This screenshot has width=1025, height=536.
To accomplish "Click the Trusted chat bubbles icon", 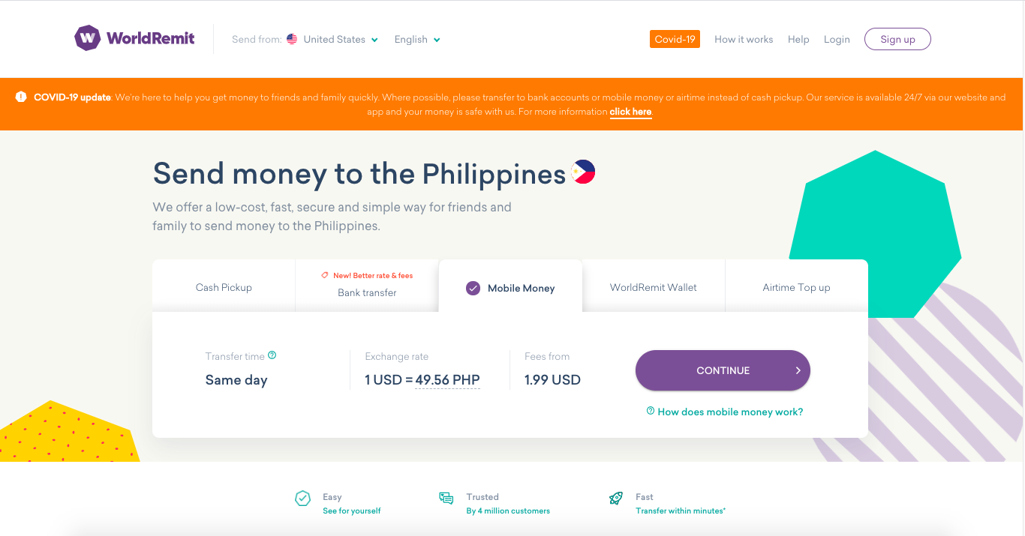I will pos(446,499).
